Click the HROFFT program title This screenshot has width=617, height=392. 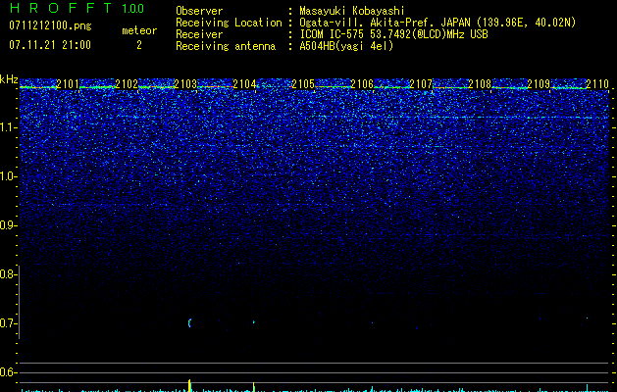(x=61, y=8)
